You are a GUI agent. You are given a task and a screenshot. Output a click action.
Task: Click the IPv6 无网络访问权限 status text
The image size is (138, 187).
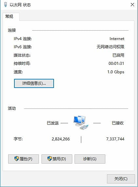point(111,47)
